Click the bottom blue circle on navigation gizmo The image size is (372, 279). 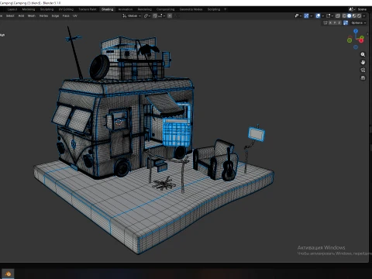pos(356,47)
